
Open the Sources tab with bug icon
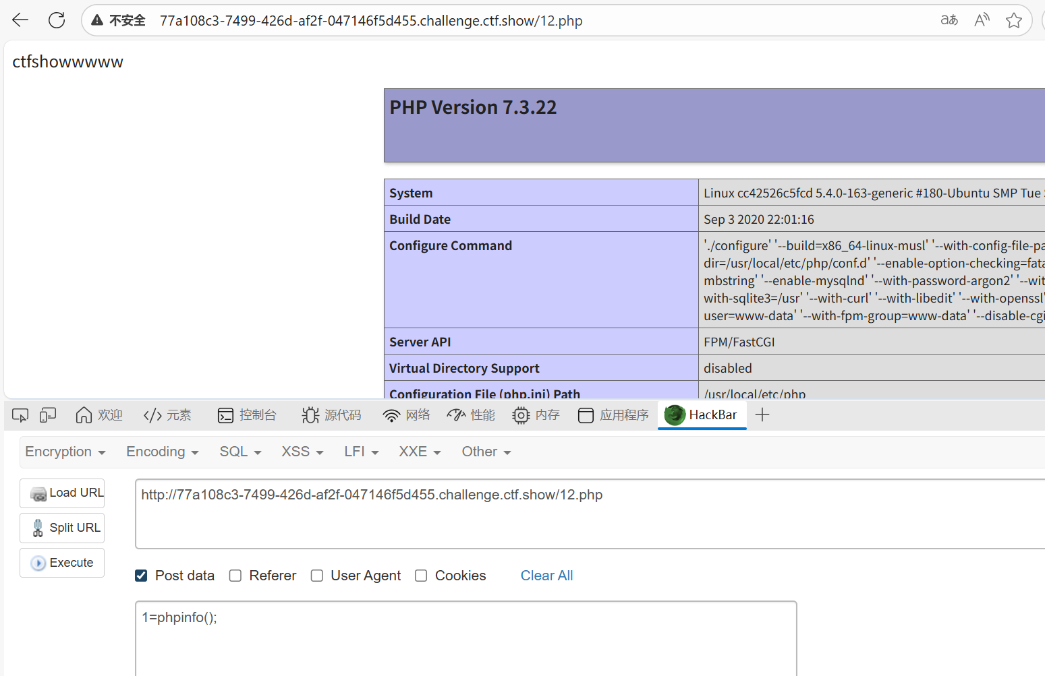[x=331, y=415]
